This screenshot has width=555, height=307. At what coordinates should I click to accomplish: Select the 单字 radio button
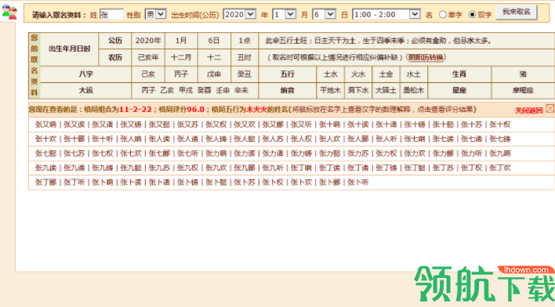[442, 15]
